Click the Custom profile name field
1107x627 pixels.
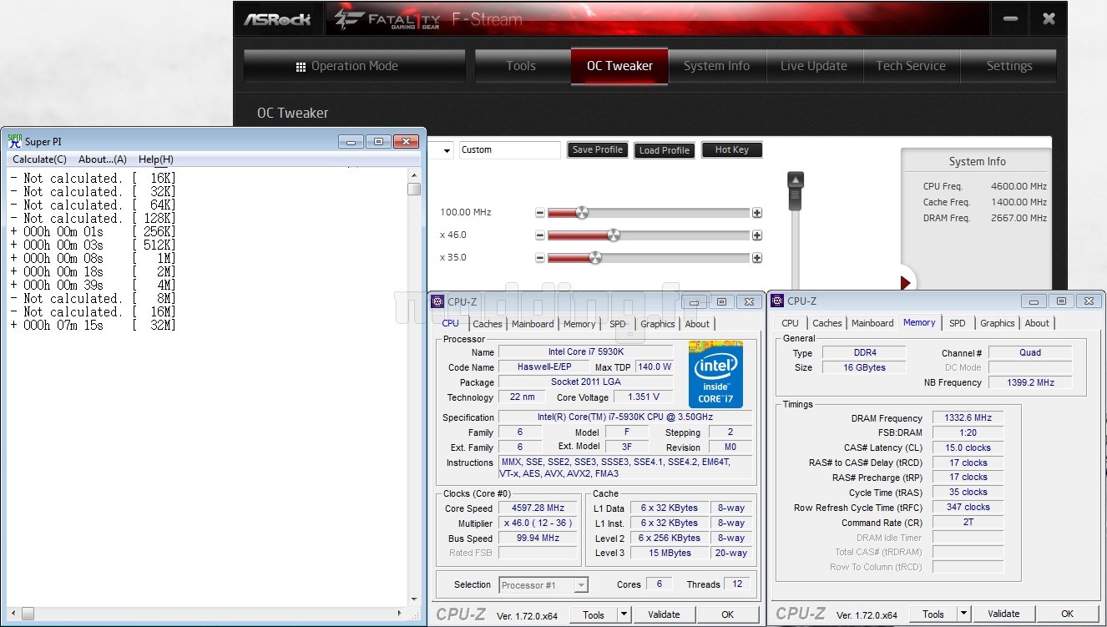pos(510,150)
